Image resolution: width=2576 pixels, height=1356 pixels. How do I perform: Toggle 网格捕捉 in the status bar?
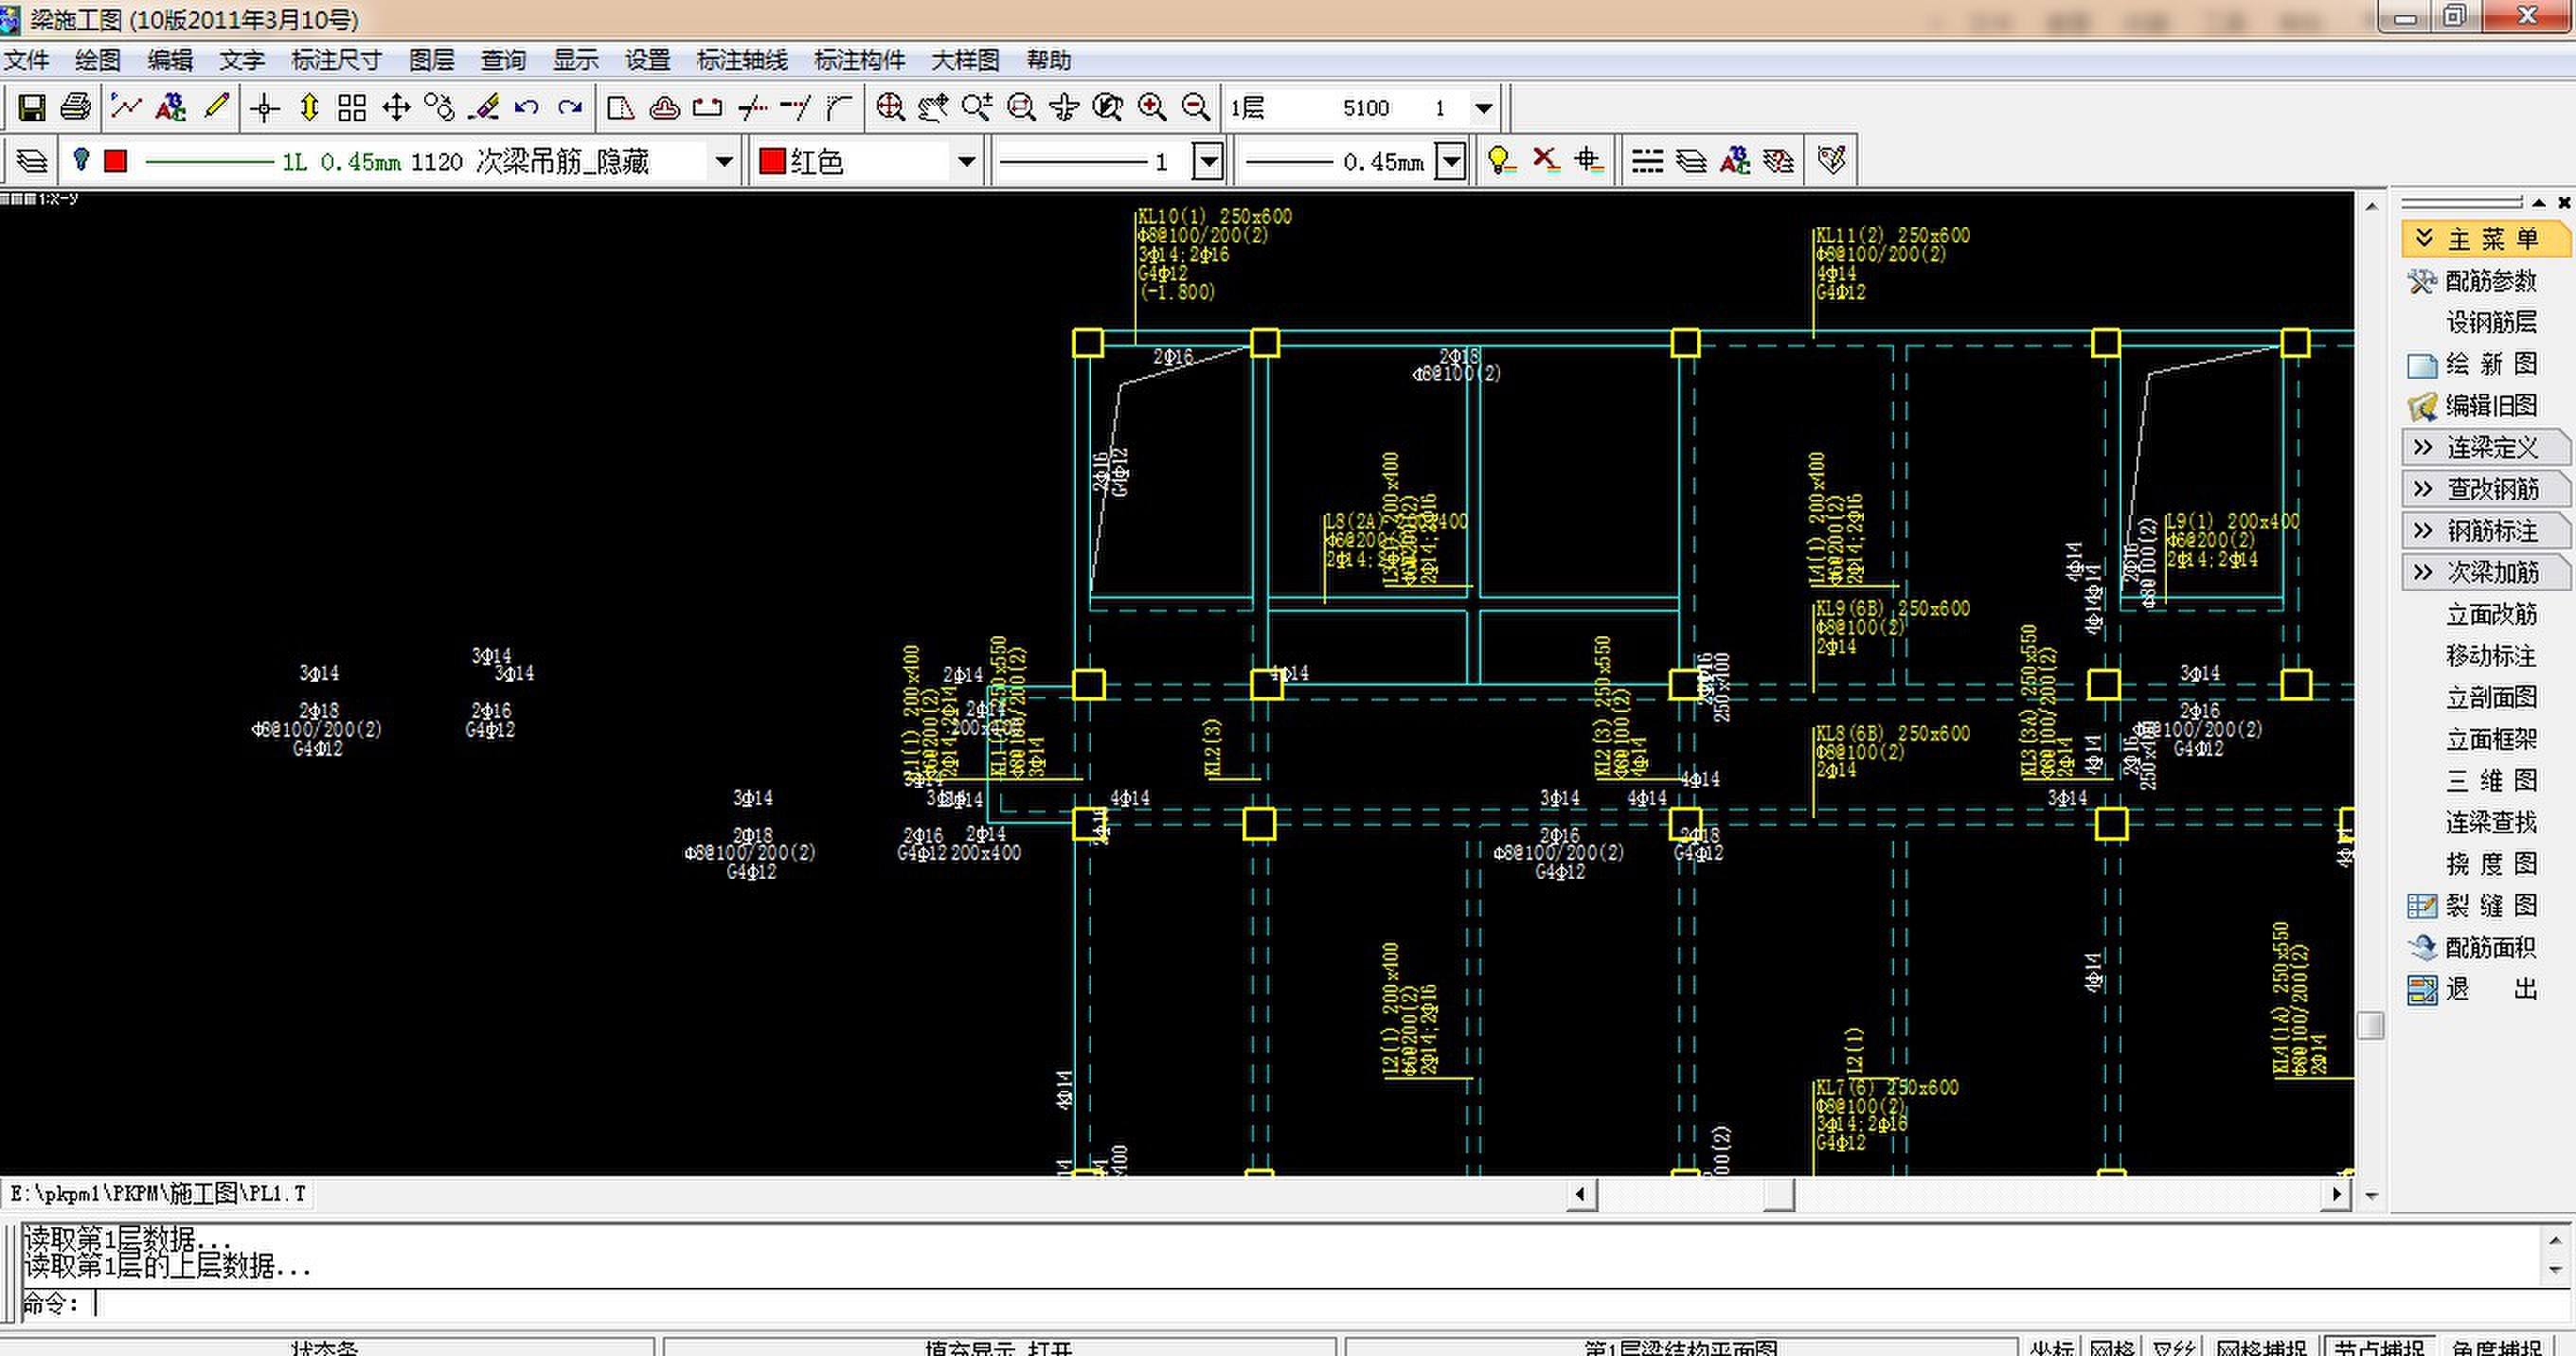tap(2261, 1347)
